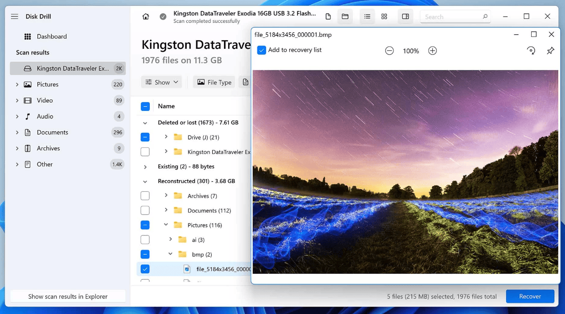Click the Pictures image icon in the sidebar
The image size is (565, 314).
click(x=28, y=84)
